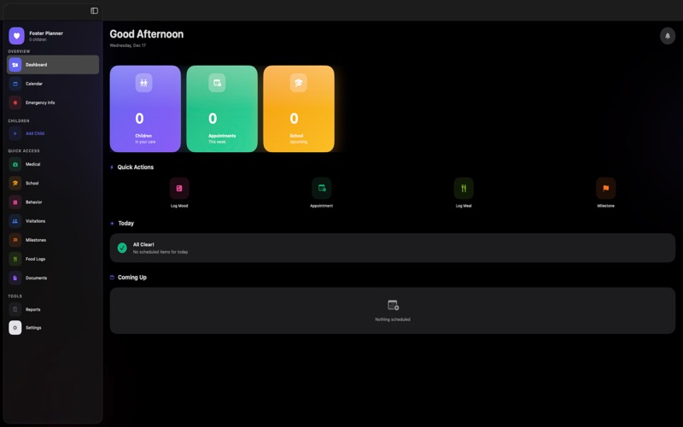Viewport: 683px width, 427px height.
Task: Click the Good Afternoon heading
Action: pyautogui.click(x=146, y=34)
